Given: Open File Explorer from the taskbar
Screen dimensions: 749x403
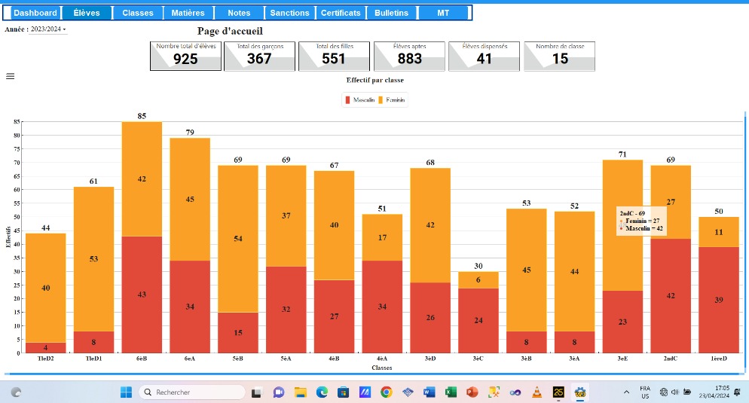Looking at the screenshot, I should tap(301, 392).
